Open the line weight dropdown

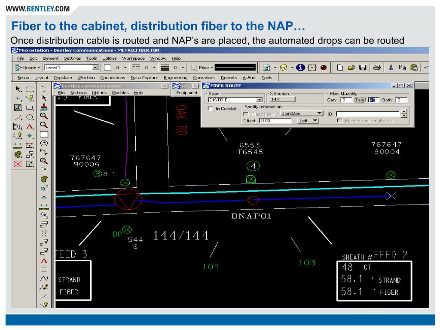[183, 67]
